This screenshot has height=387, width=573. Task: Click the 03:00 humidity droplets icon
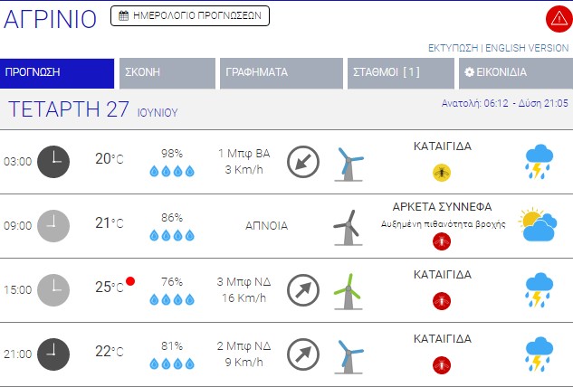click(172, 170)
